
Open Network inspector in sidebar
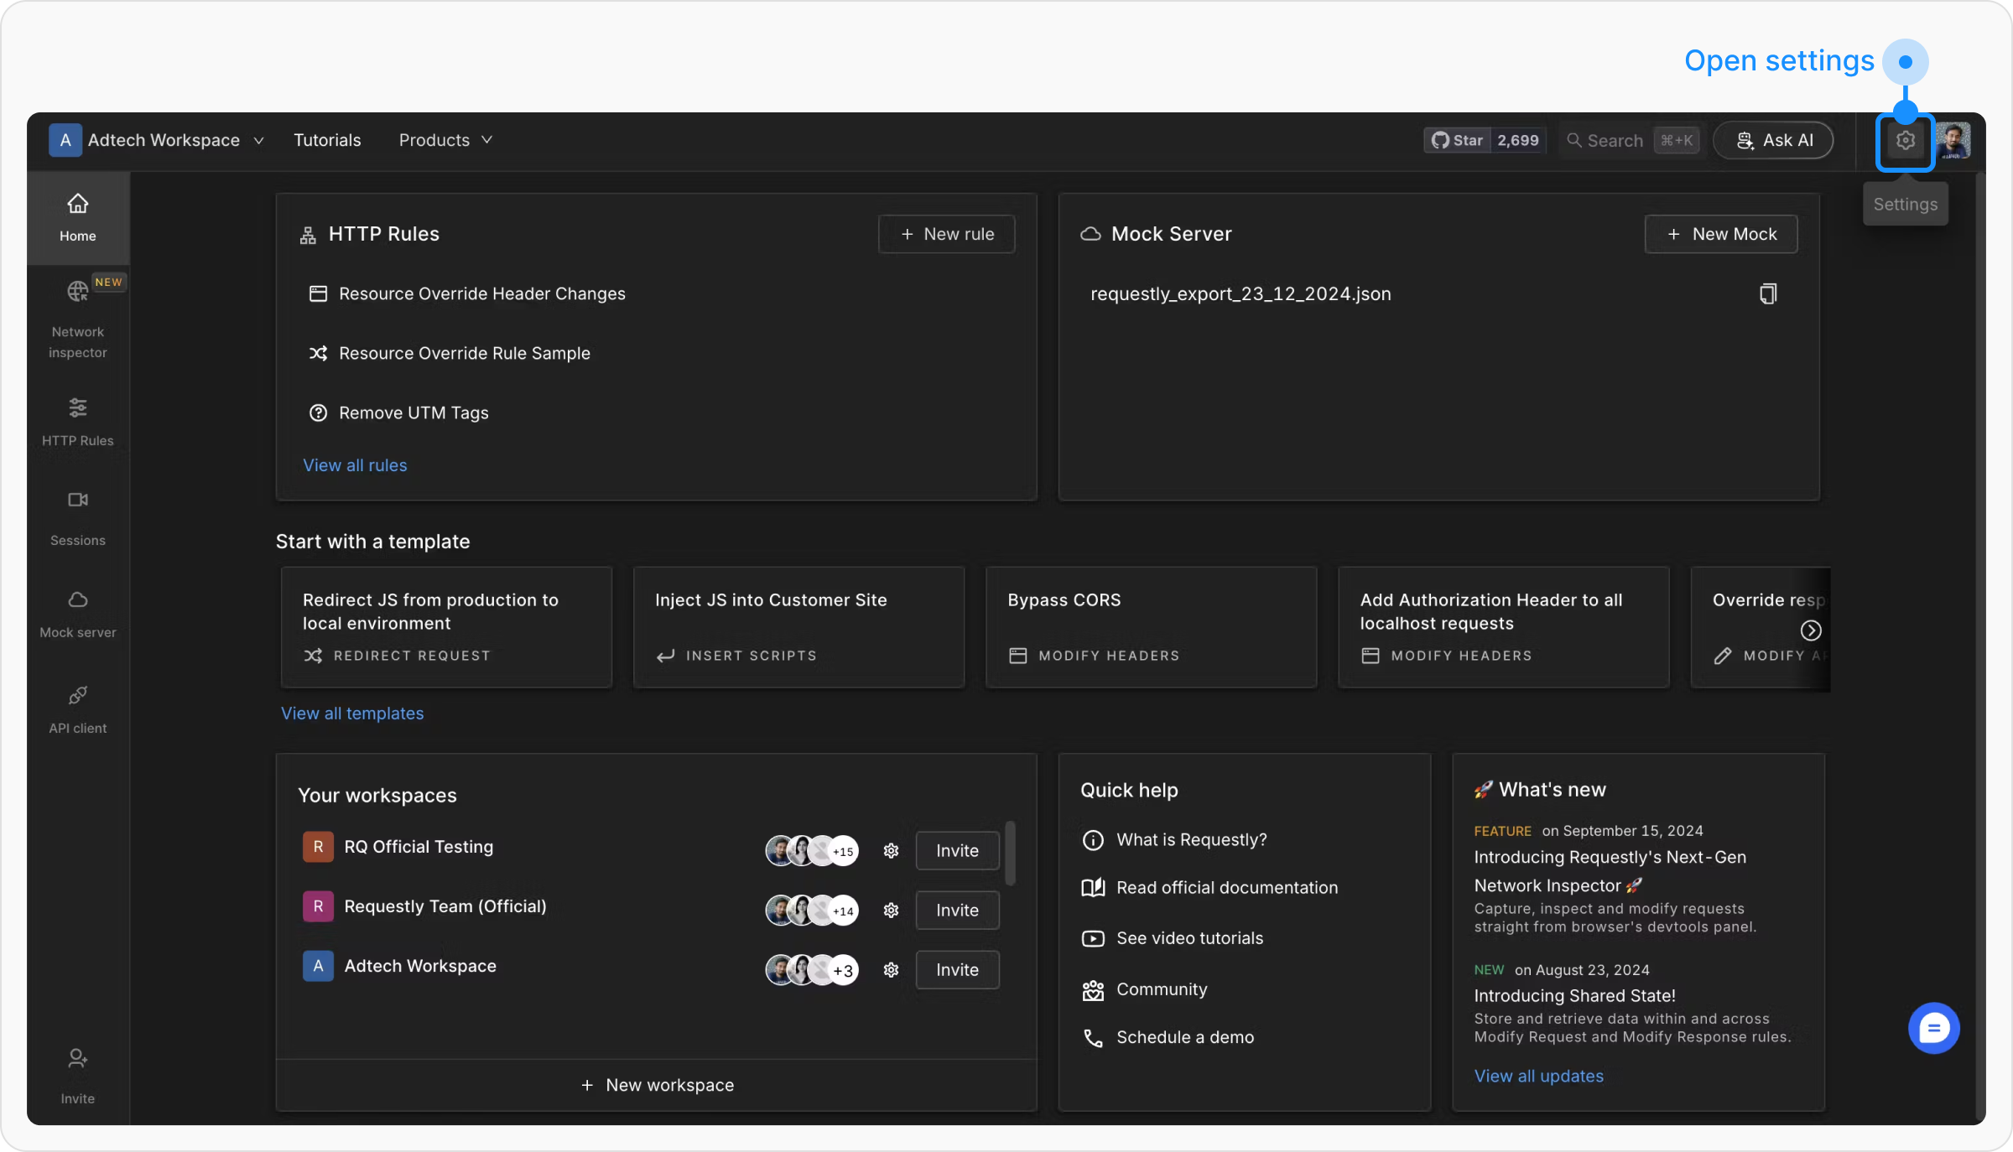tap(77, 319)
